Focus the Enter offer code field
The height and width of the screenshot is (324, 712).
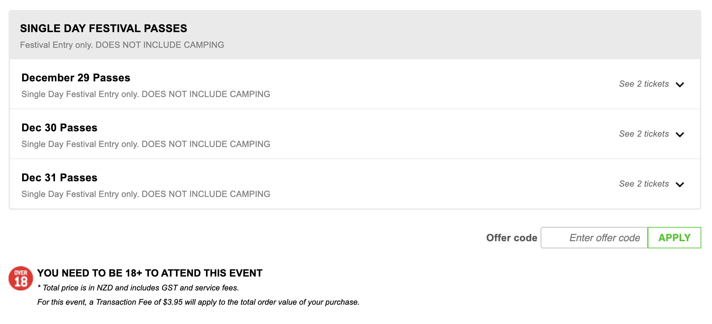[594, 238]
